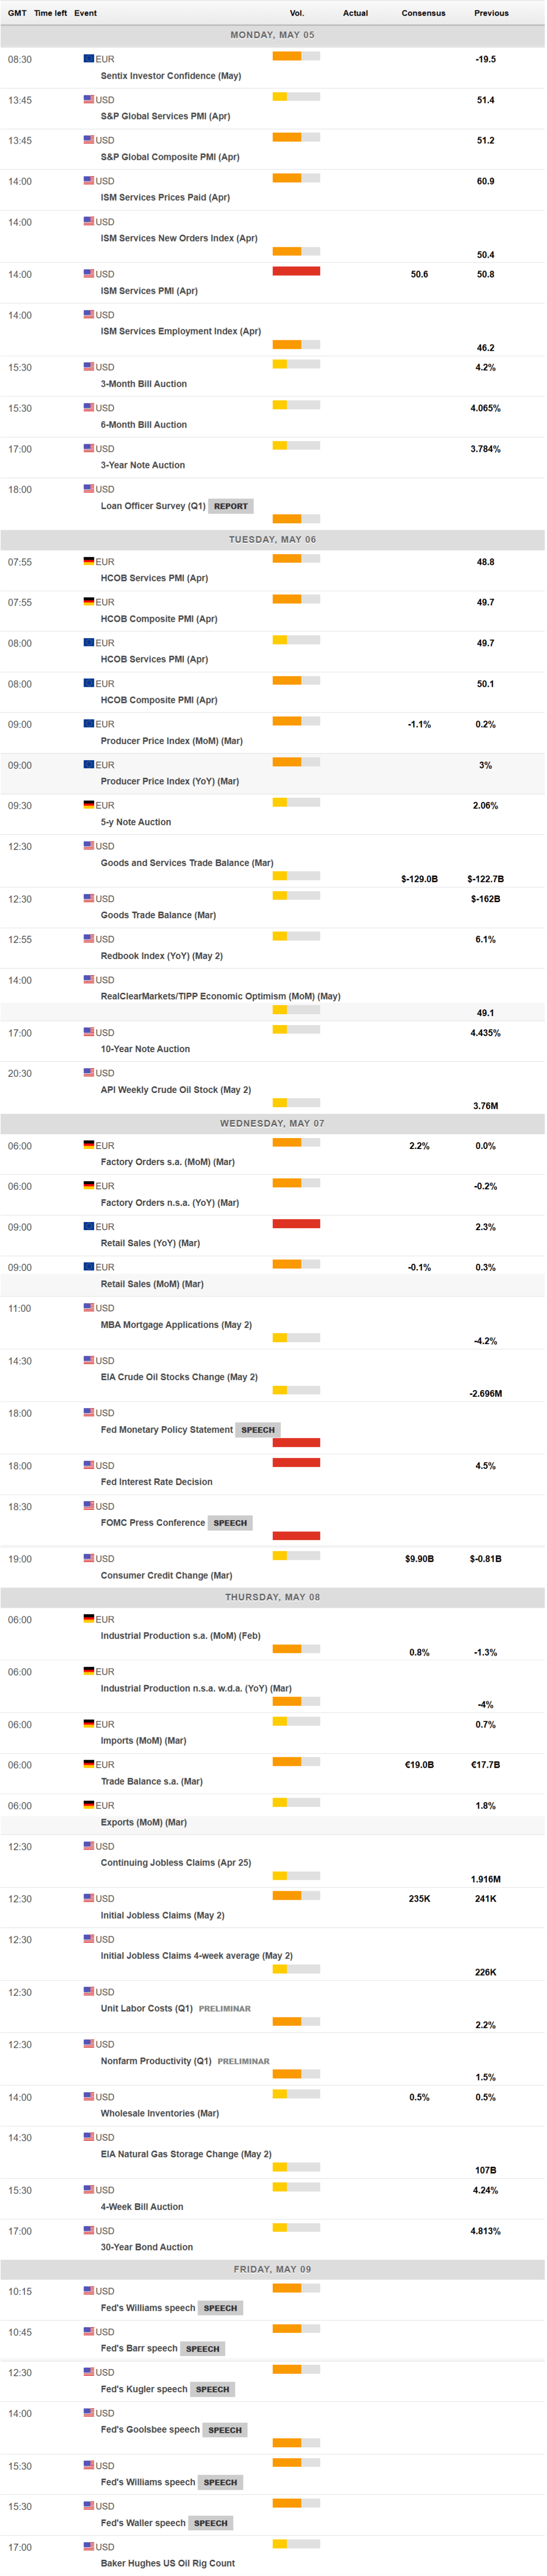The image size is (547, 2576).
Task: Click the German flag for Trade Balance s.a.
Action: pyautogui.click(x=88, y=1765)
